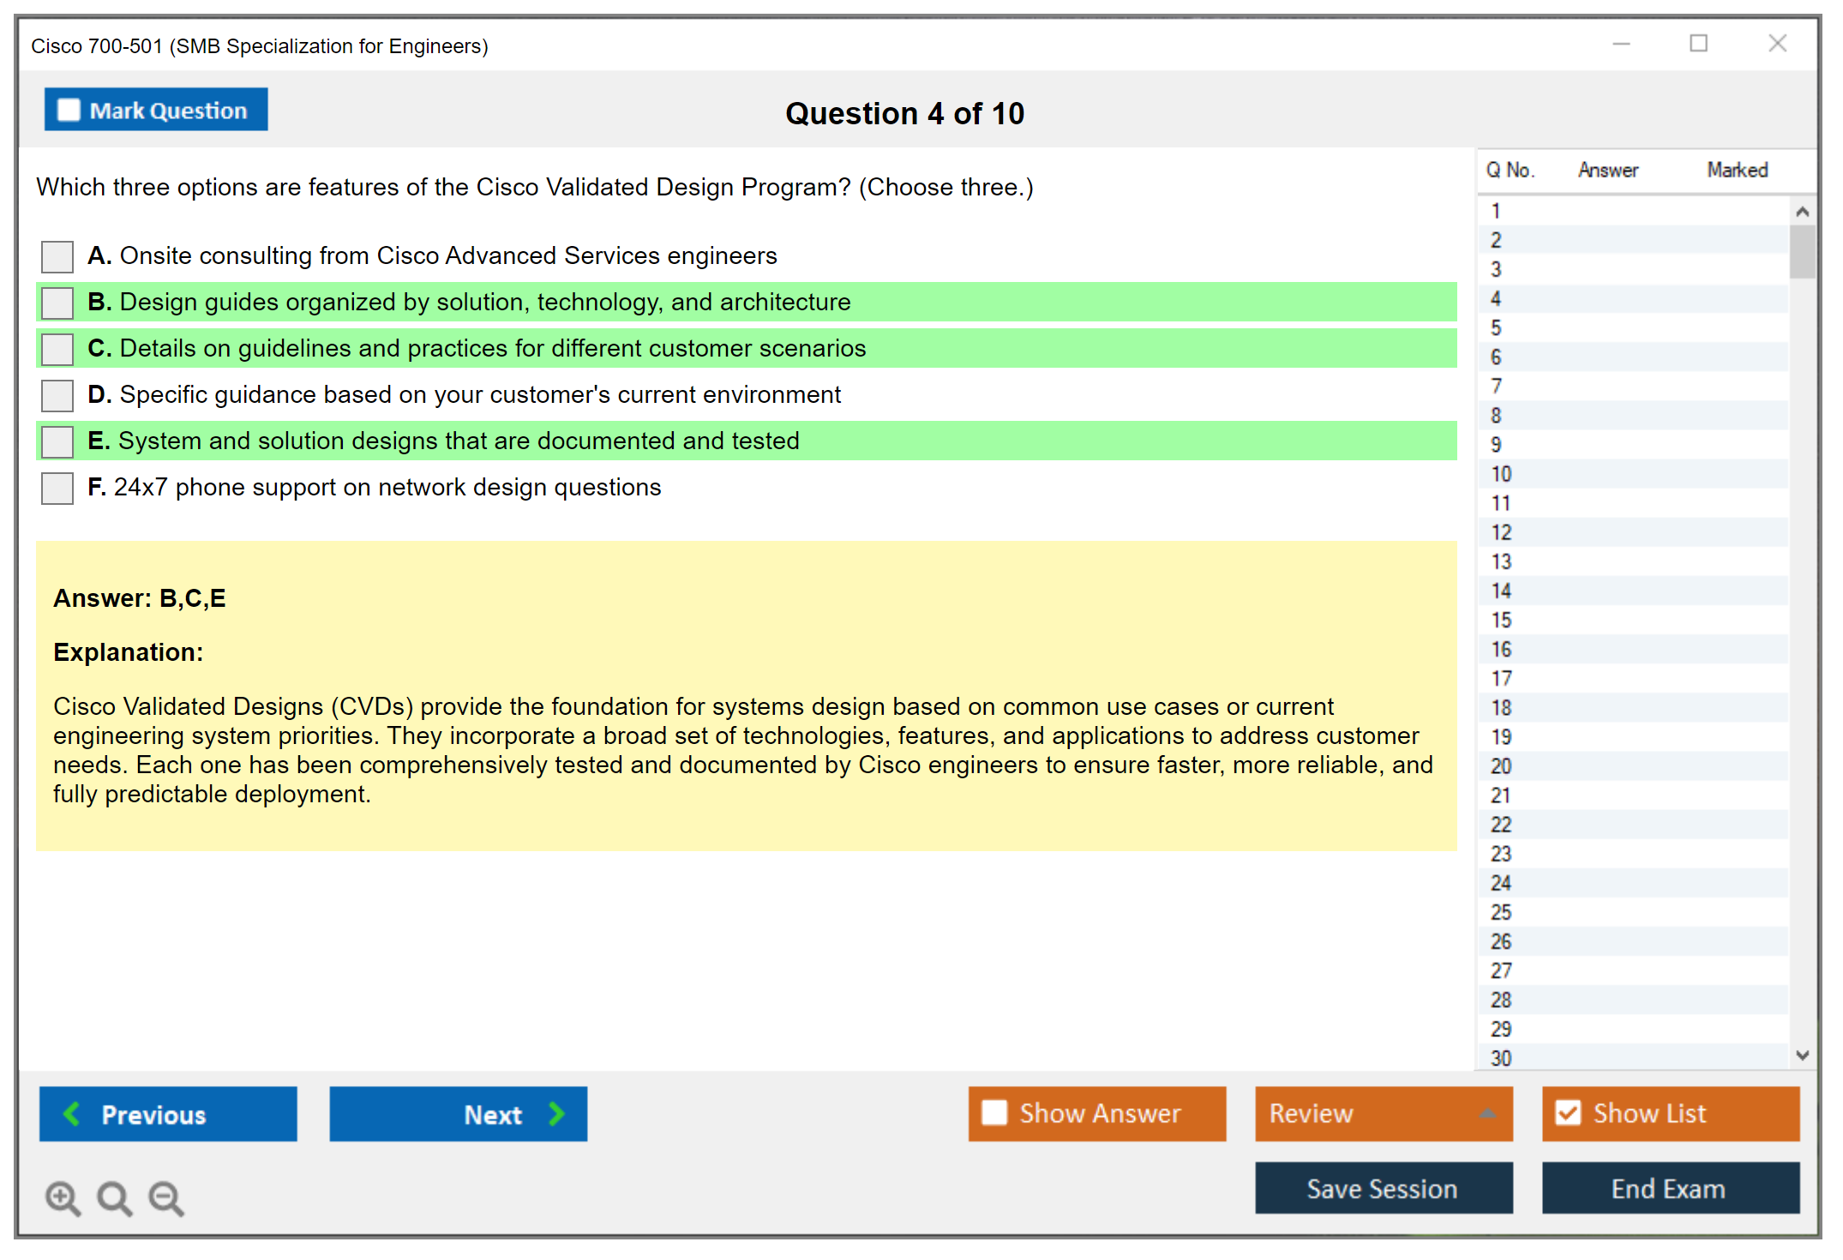The height and width of the screenshot is (1260, 1843).
Task: Tick the Show Answer checkbox
Action: 994,1113
